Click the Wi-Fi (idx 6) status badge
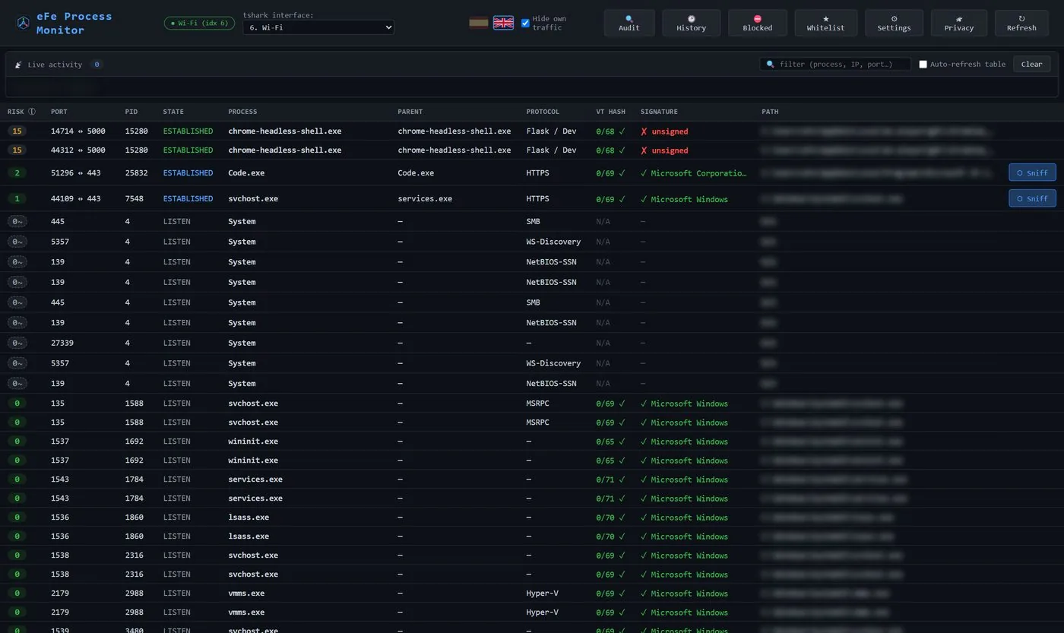Screen dimensions: 1064x633 click(x=200, y=24)
